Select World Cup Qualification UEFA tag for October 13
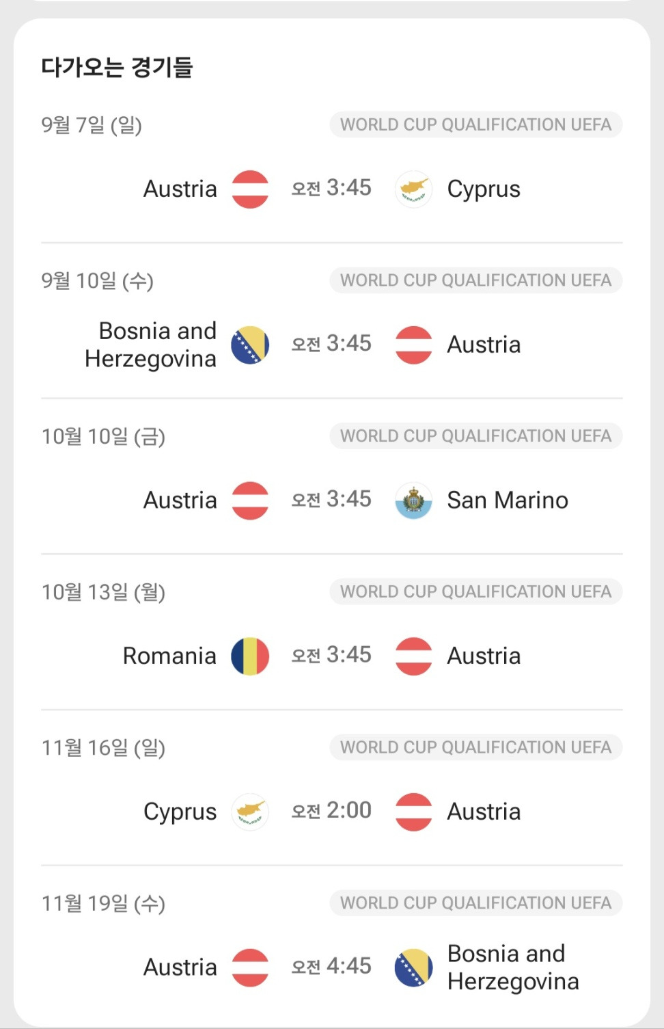 [x=476, y=591]
